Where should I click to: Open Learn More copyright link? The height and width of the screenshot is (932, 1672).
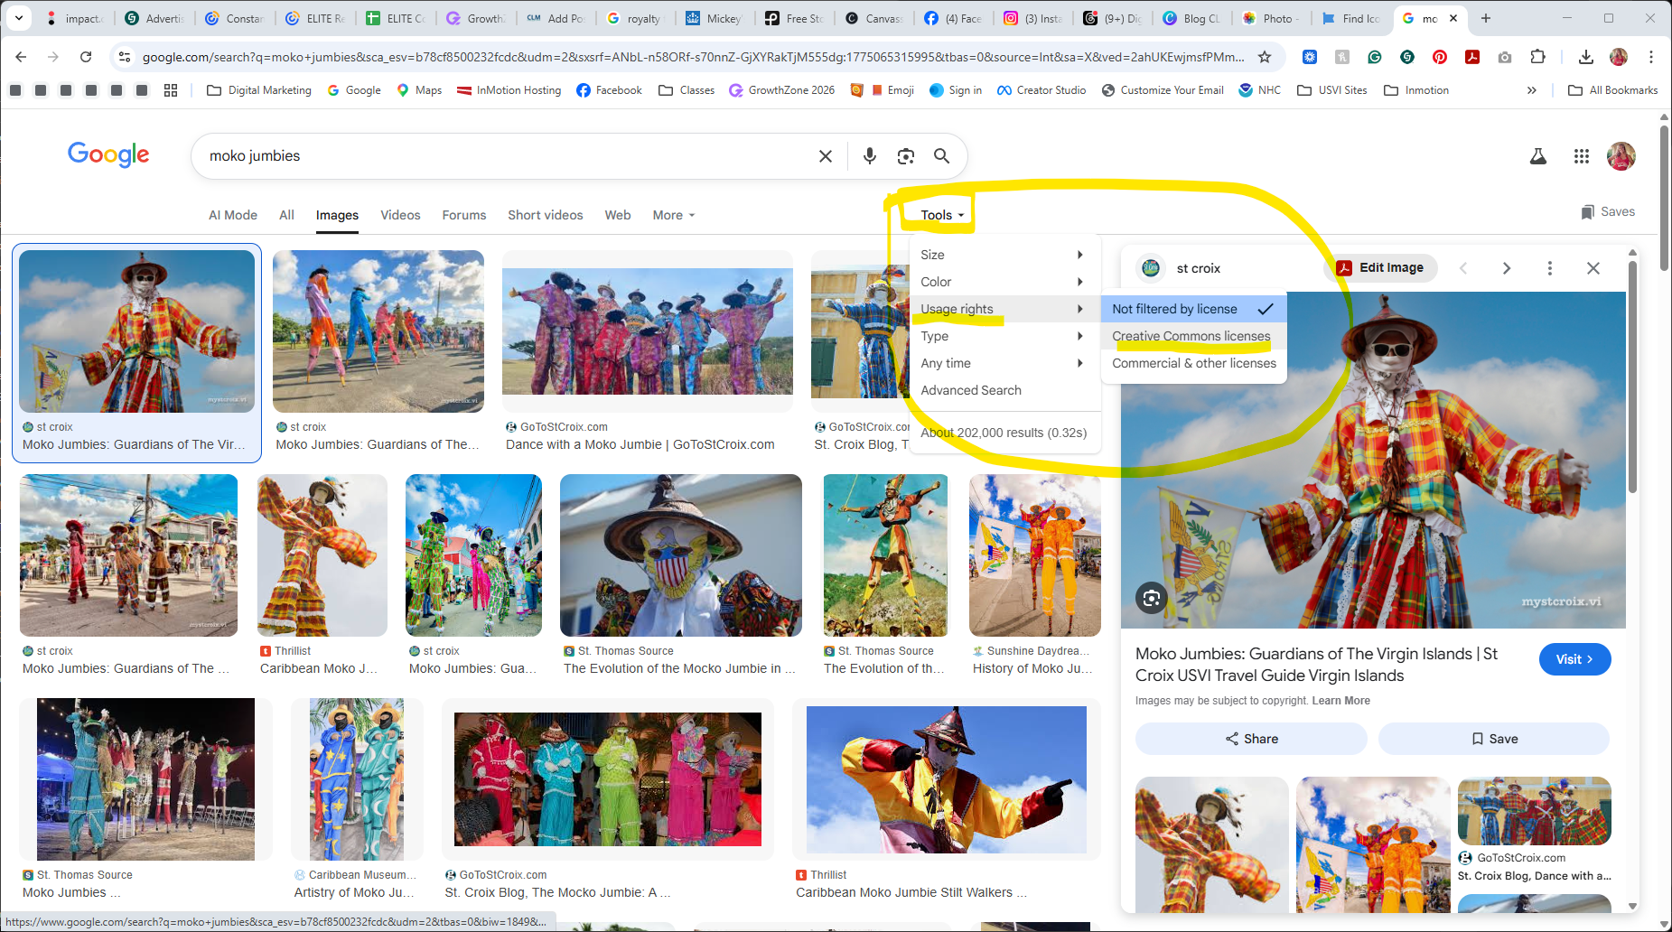[1340, 701]
